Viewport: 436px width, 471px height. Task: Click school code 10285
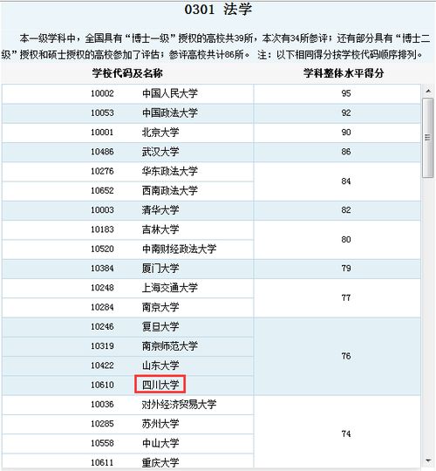coord(102,424)
